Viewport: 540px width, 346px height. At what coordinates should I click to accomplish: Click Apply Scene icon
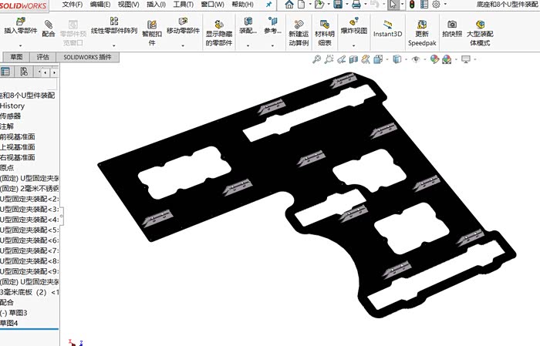pos(447,59)
